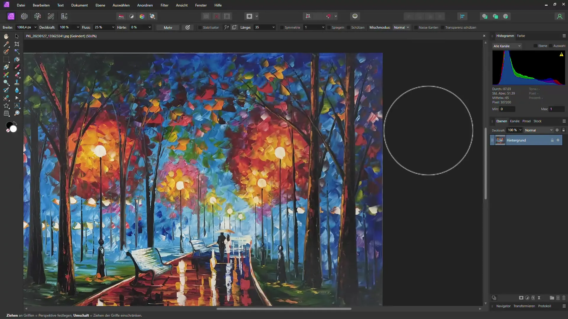Open the Filter menu
The height and width of the screenshot is (319, 568).
pos(164,5)
